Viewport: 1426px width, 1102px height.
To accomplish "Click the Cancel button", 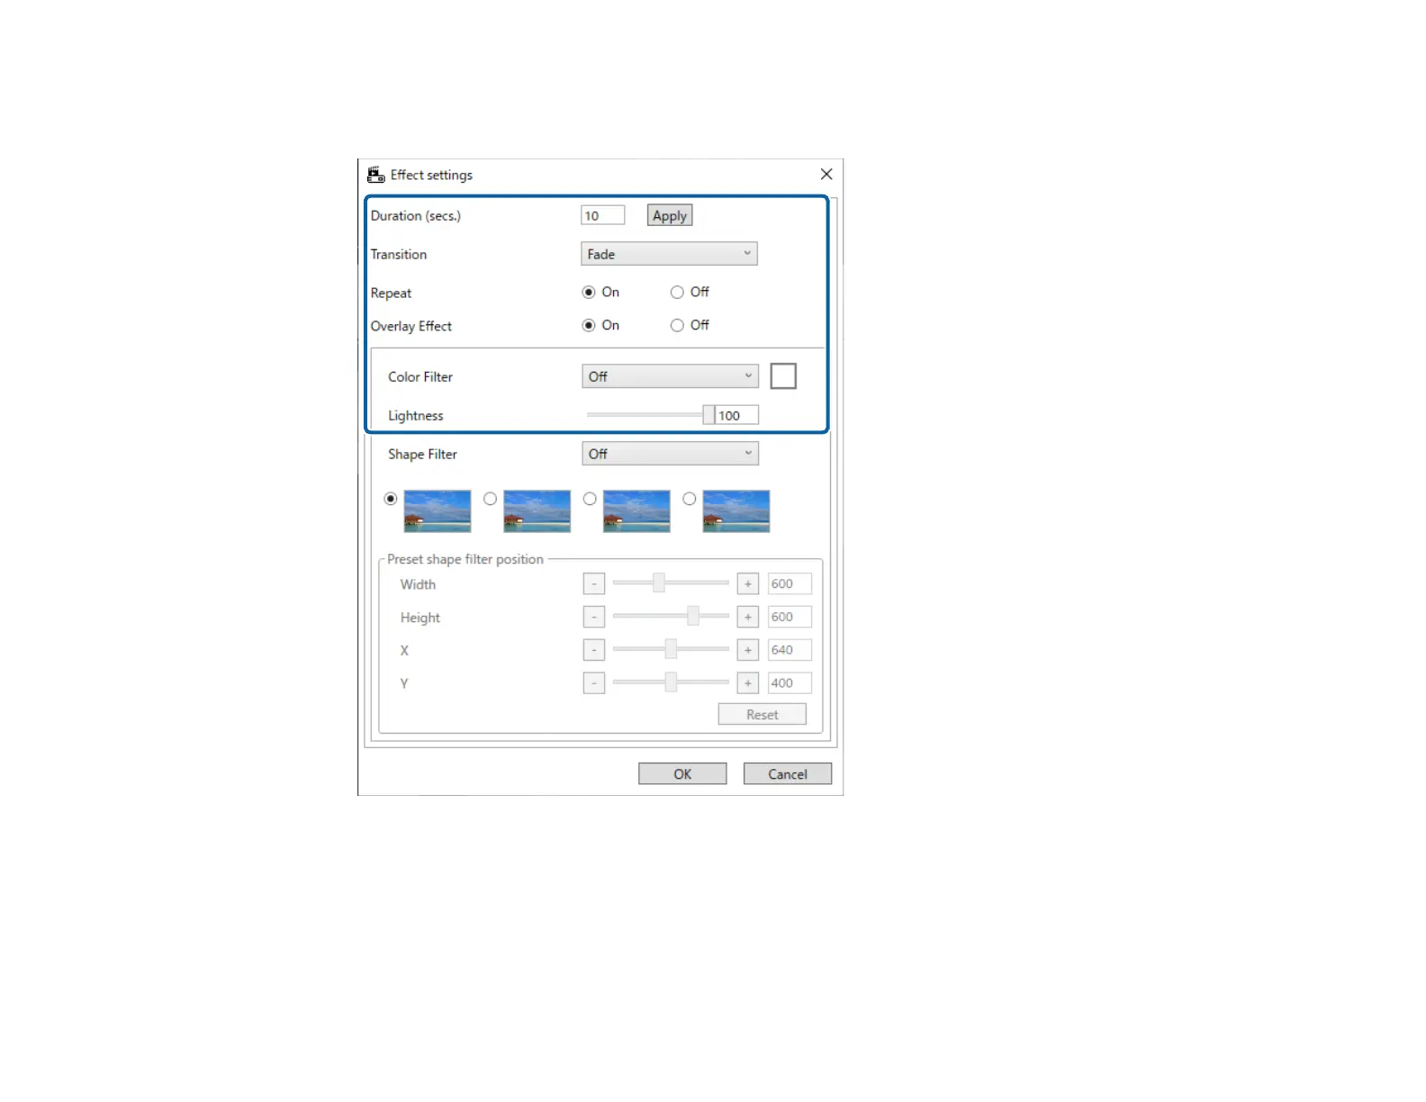I will (x=788, y=774).
